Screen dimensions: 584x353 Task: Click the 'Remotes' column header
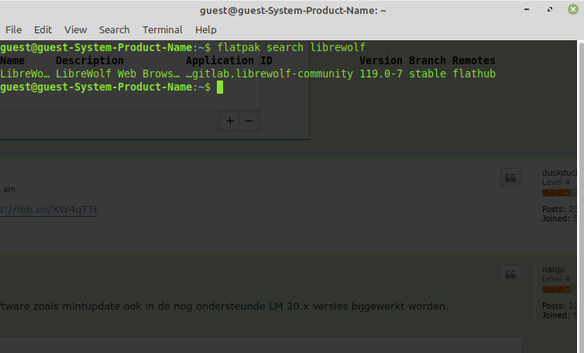474,60
